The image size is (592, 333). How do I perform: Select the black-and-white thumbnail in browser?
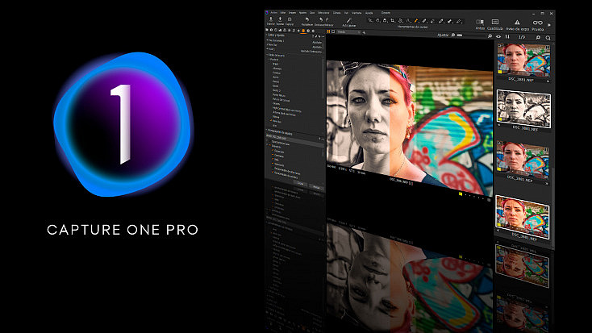[523, 109]
